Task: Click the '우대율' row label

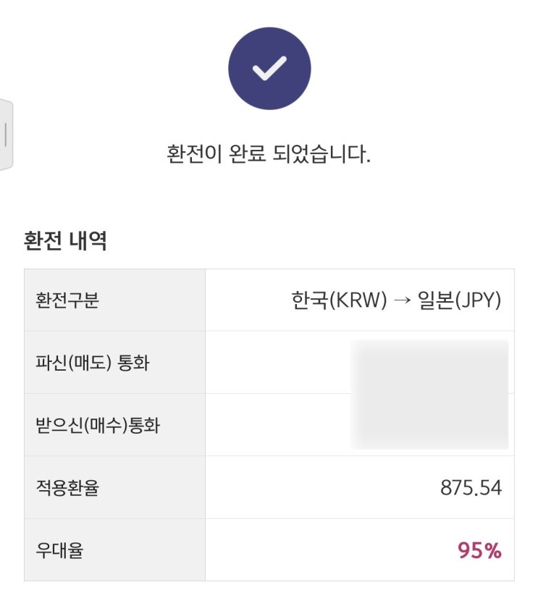Action: (59, 551)
